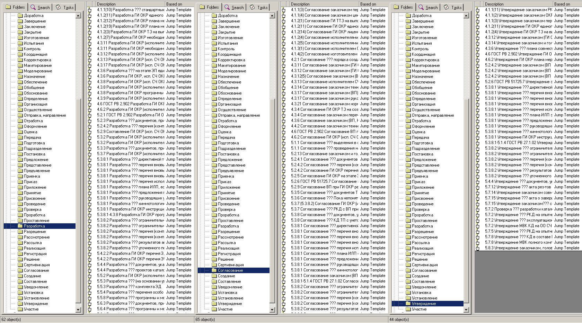Click the hand icon beside 4.6 ГОСТ РВ 2.902 Разработка
582x323 pixels.
[x=90, y=104]
